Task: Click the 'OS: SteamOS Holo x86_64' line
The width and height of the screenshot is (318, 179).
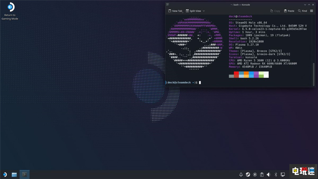Action: pyautogui.click(x=248, y=23)
